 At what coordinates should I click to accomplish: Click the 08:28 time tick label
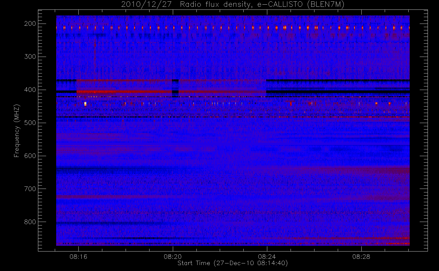click(361, 257)
